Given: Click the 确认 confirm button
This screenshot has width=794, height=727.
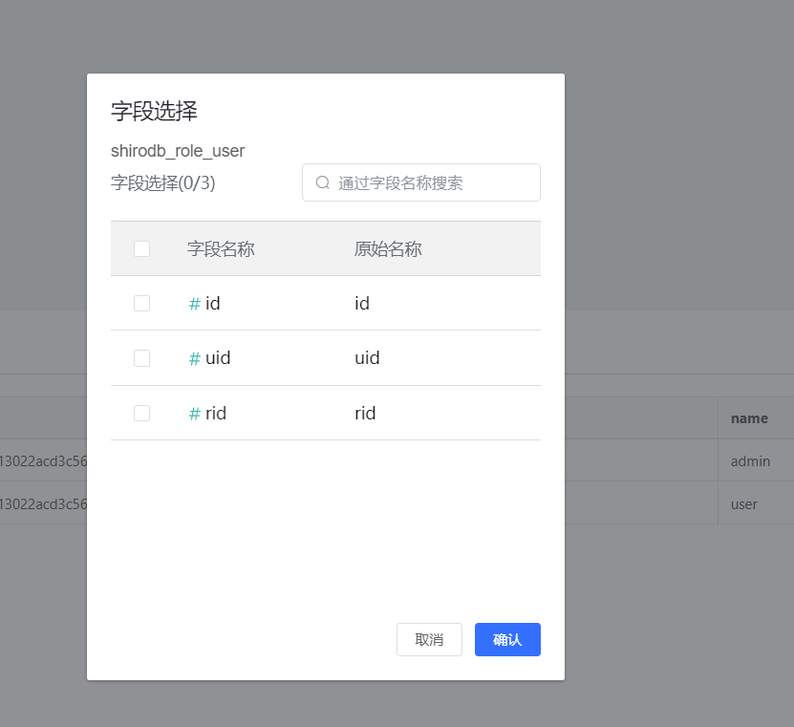Looking at the screenshot, I should pyautogui.click(x=507, y=639).
